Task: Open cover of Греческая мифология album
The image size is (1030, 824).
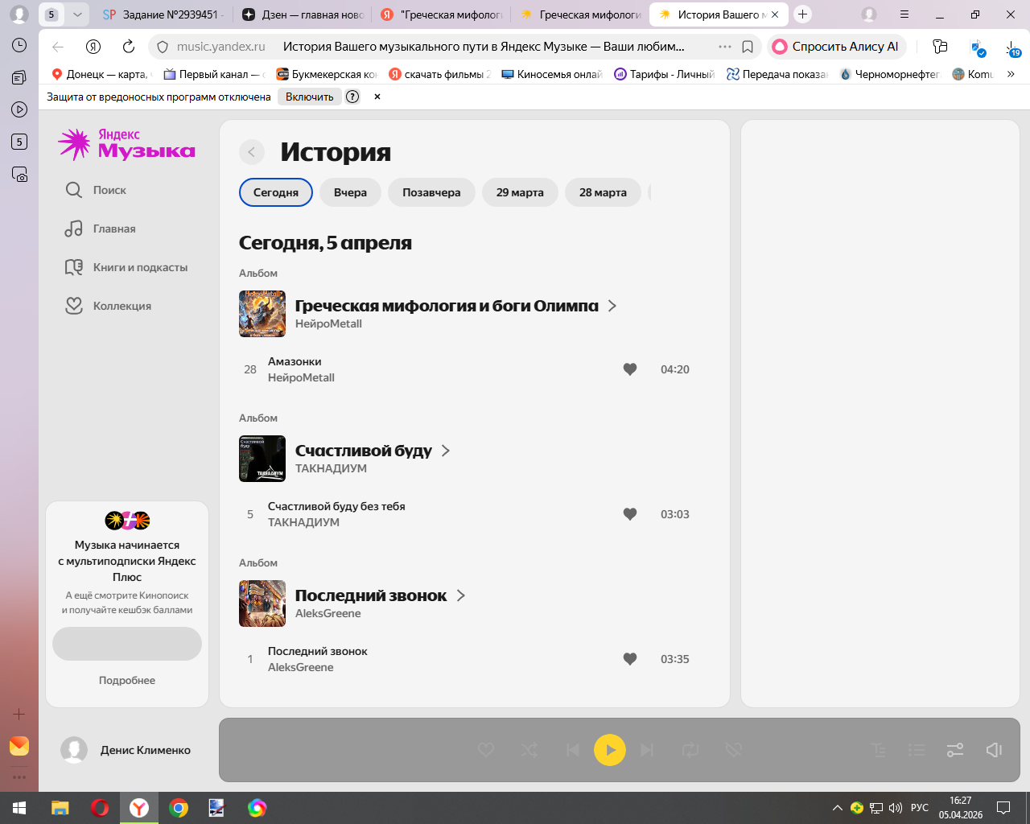Action: pos(262,314)
